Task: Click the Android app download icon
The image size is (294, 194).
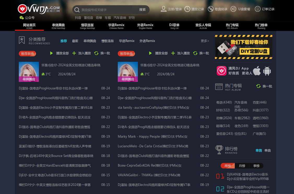Action: (x=267, y=71)
